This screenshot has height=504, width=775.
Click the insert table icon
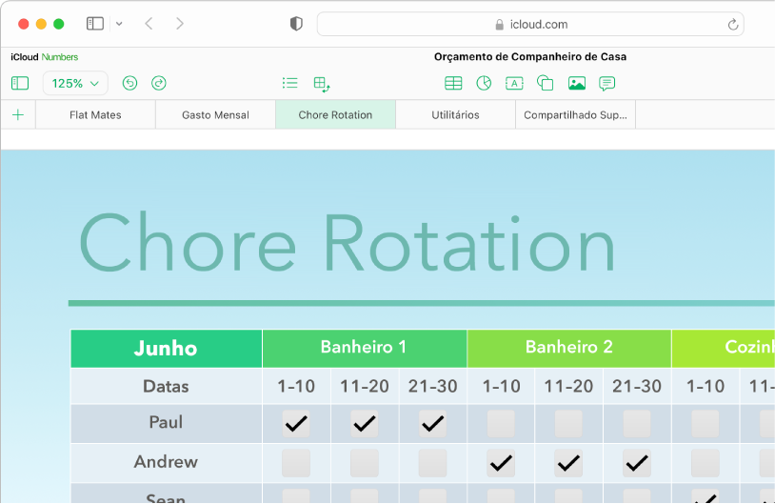pyautogui.click(x=453, y=84)
